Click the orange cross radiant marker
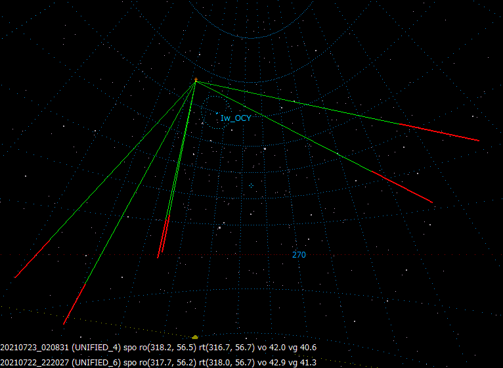This screenshot has width=503, height=368. pos(196,80)
